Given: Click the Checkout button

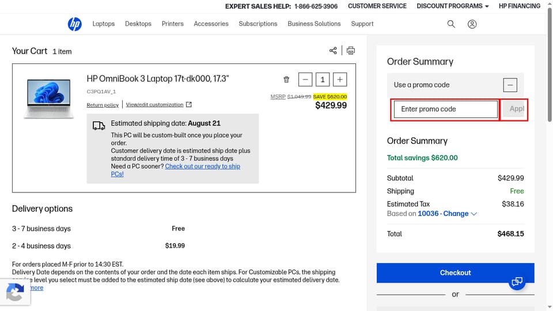Looking at the screenshot, I should coord(455,273).
